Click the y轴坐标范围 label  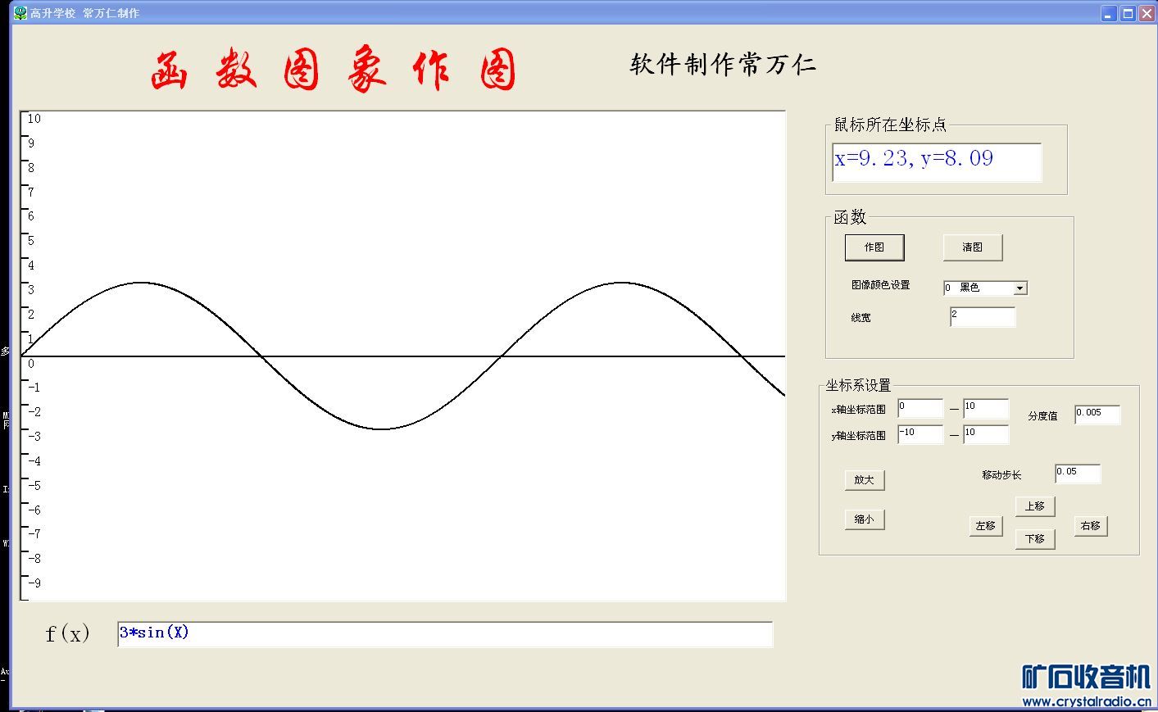pyautogui.click(x=859, y=436)
